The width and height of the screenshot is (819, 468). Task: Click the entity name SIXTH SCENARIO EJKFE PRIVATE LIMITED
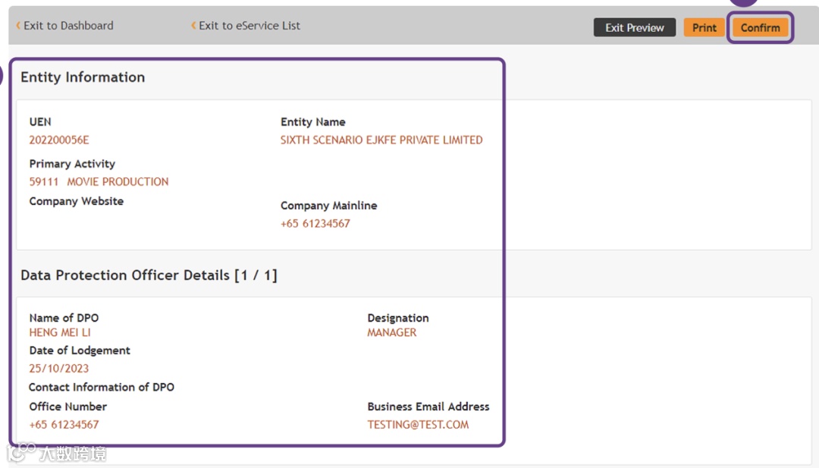[381, 140]
